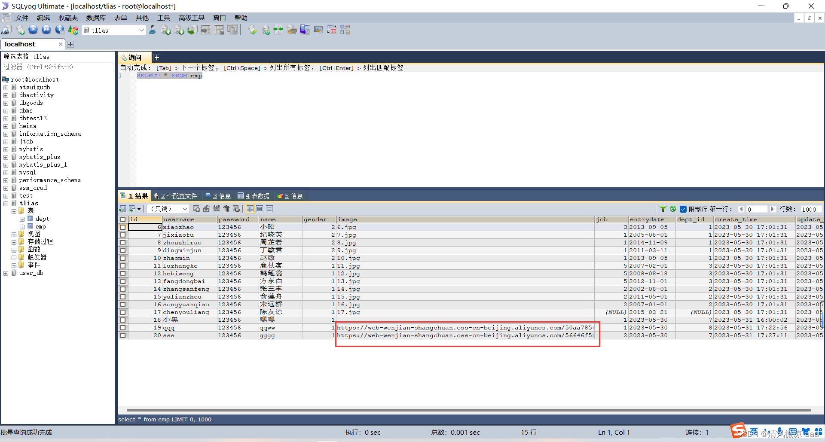Click the execute query play icon

tap(33, 30)
